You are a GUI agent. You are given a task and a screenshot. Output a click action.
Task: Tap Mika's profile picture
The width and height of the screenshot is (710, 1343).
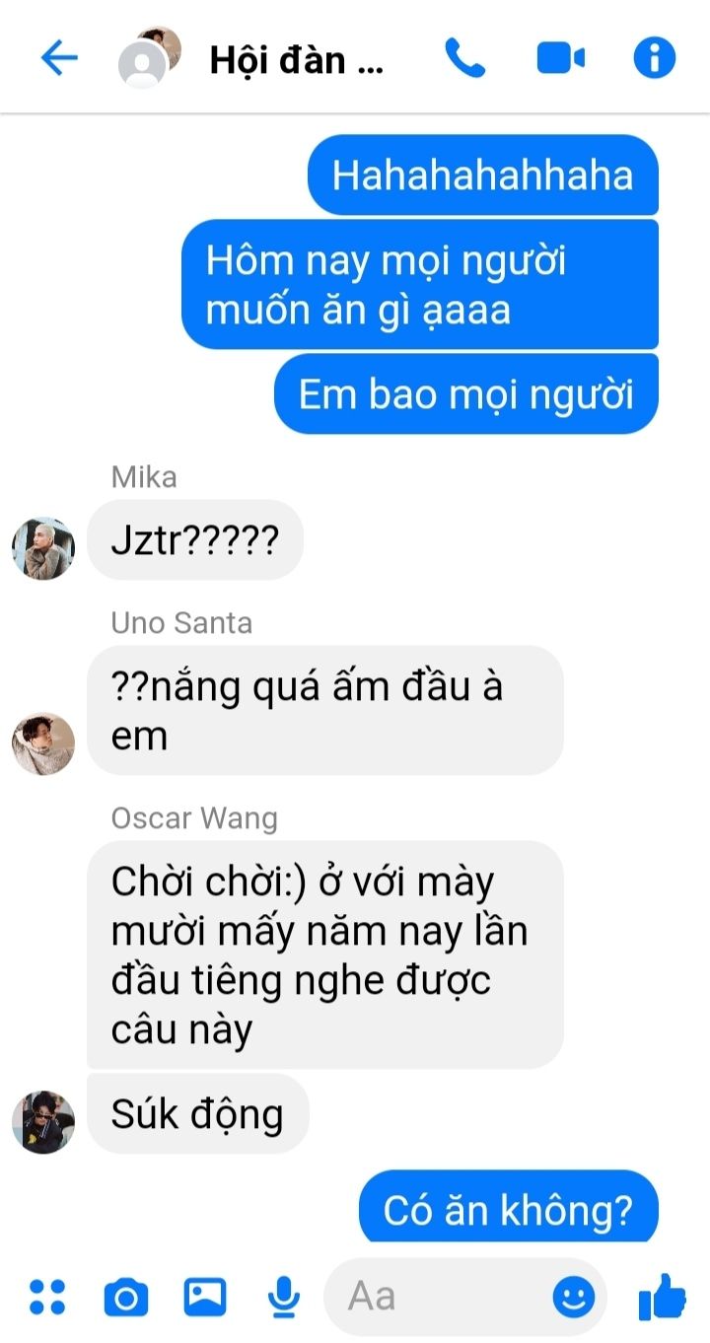pos(42,548)
